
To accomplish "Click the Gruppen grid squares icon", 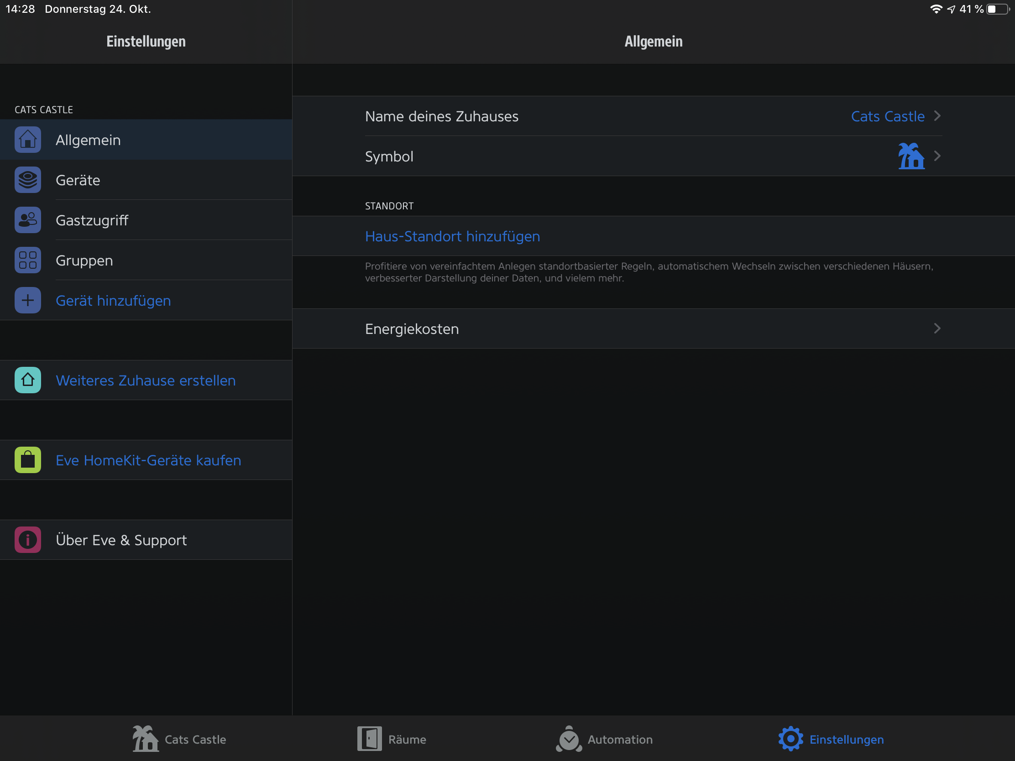I will pyautogui.click(x=27, y=260).
